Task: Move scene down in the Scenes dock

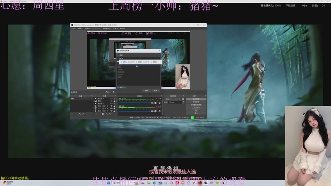Action: 83,114
